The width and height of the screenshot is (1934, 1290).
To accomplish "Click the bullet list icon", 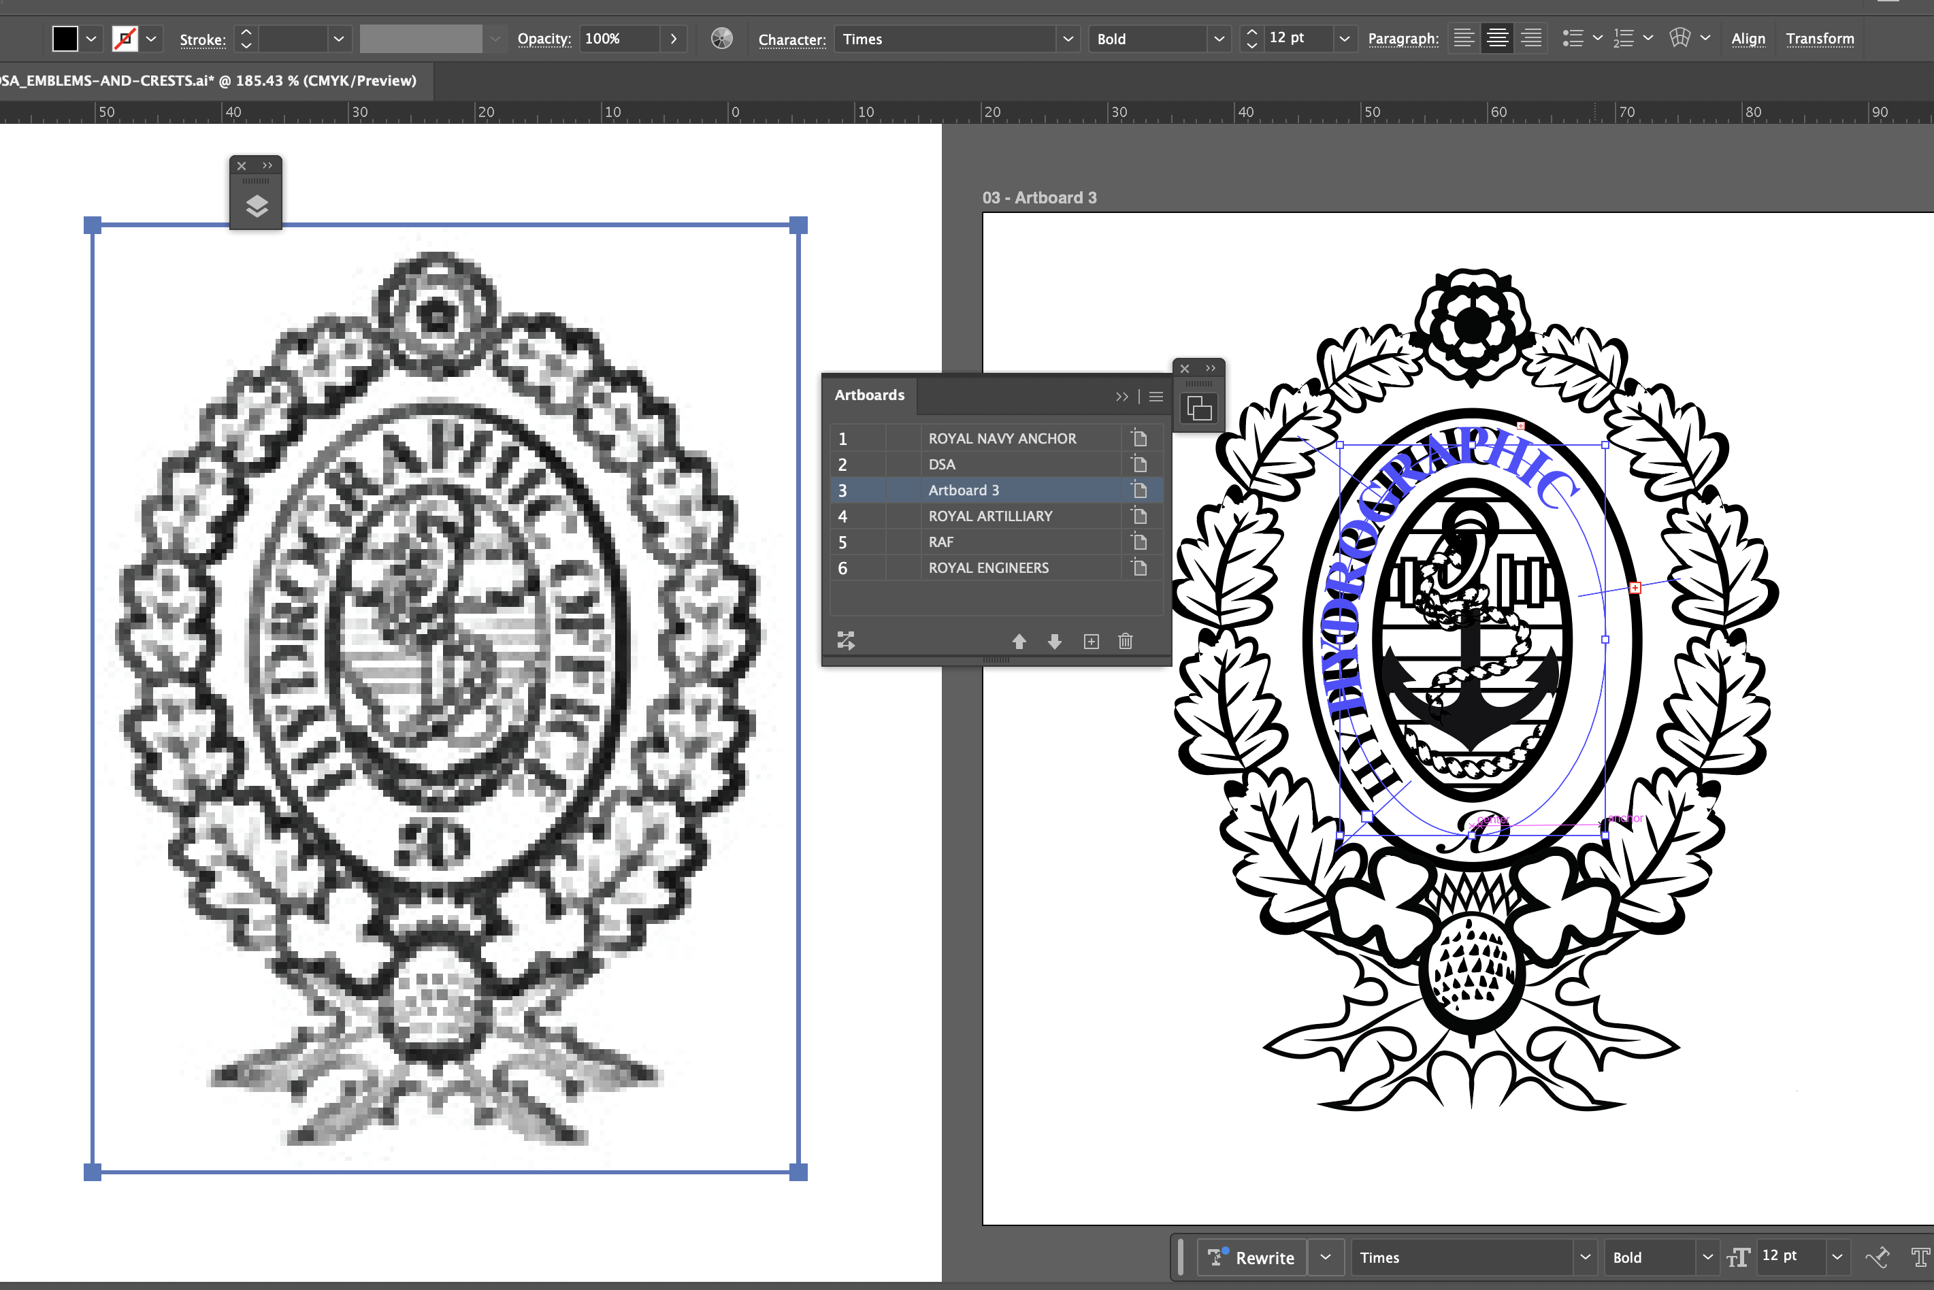I will (1573, 39).
